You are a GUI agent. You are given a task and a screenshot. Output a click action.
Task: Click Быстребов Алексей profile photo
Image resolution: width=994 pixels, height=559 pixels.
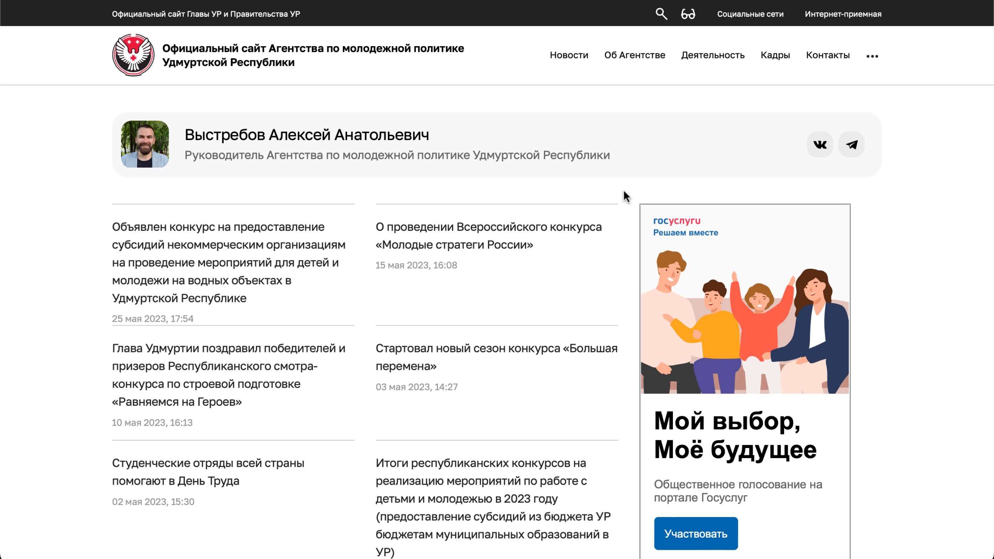[145, 144]
